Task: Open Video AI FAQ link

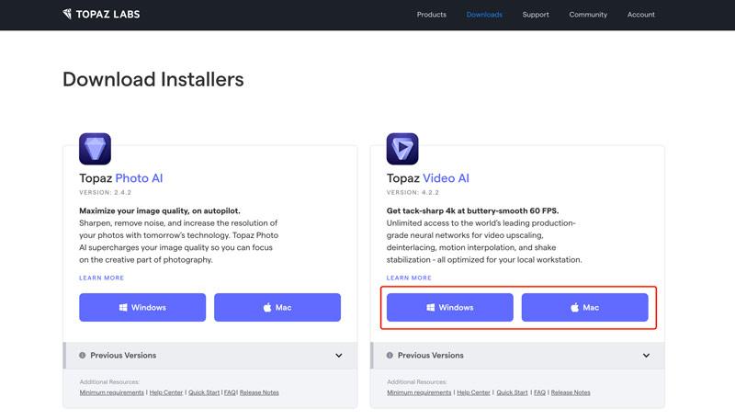Action: (539, 392)
